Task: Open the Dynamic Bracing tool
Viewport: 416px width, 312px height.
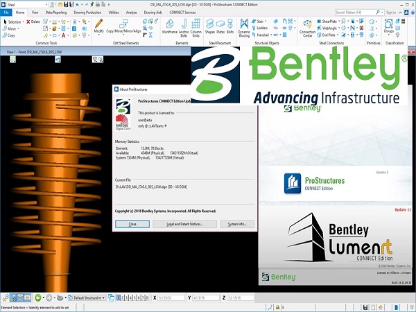Action: click(x=244, y=28)
